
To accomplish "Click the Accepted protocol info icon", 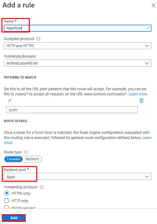I will (39, 39).
